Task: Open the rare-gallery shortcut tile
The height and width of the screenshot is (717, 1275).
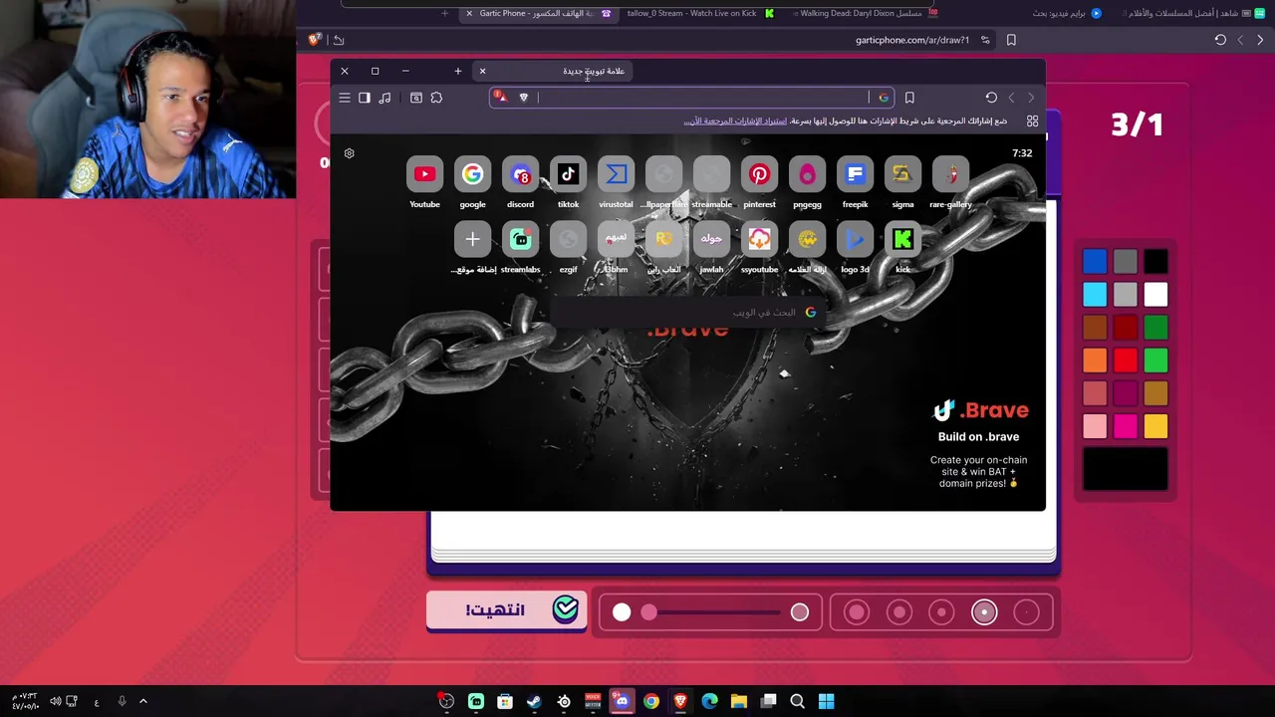Action: 950,175
